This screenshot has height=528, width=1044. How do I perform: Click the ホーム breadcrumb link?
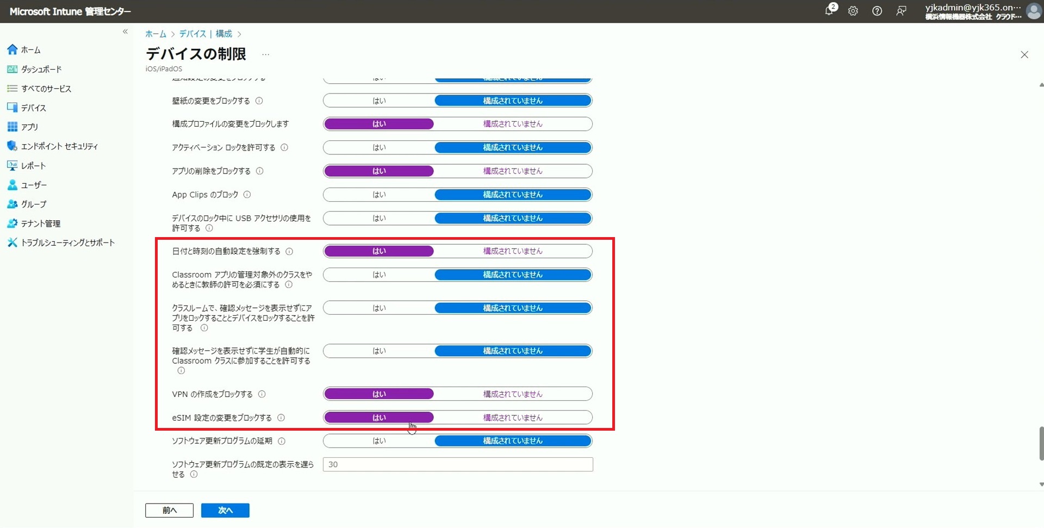pyautogui.click(x=156, y=34)
